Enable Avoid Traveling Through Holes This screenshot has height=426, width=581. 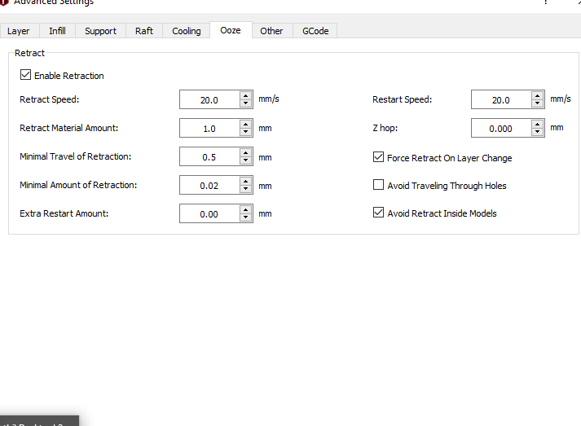point(378,184)
